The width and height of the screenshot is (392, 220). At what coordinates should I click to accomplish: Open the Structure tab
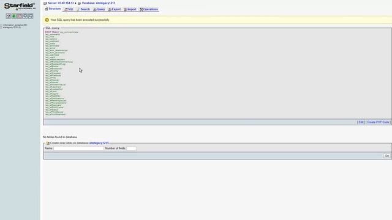(53, 9)
